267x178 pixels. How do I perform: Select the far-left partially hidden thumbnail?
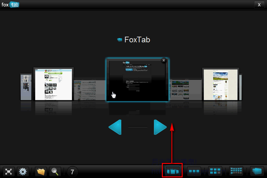coord(26,87)
